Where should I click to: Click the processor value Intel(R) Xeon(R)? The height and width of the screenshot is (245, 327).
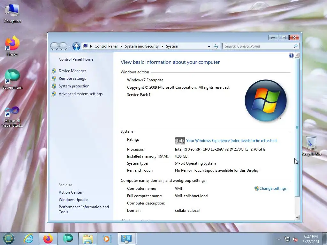[x=220, y=149]
